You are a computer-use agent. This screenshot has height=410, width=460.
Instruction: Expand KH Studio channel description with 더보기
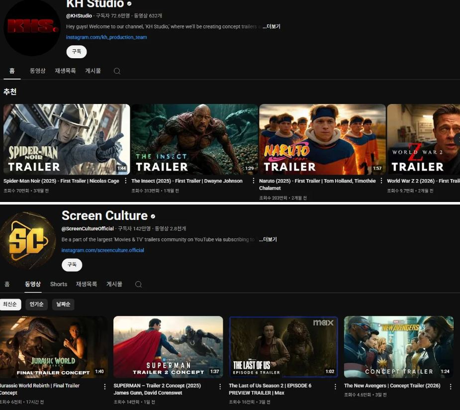tap(272, 26)
